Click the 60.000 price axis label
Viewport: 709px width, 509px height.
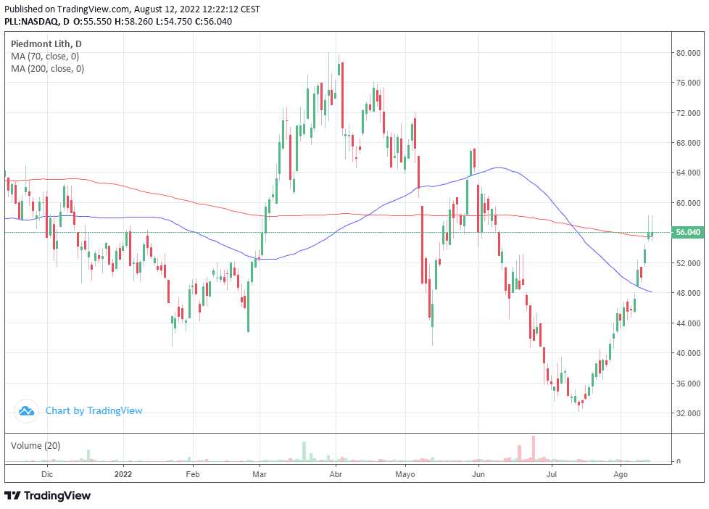[x=688, y=203]
